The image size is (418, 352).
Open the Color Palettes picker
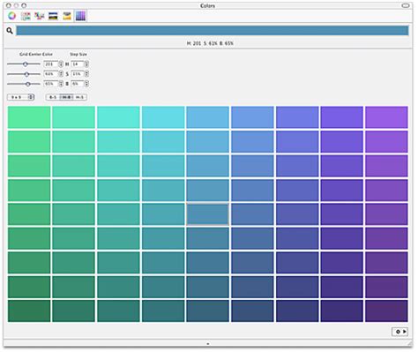point(40,16)
